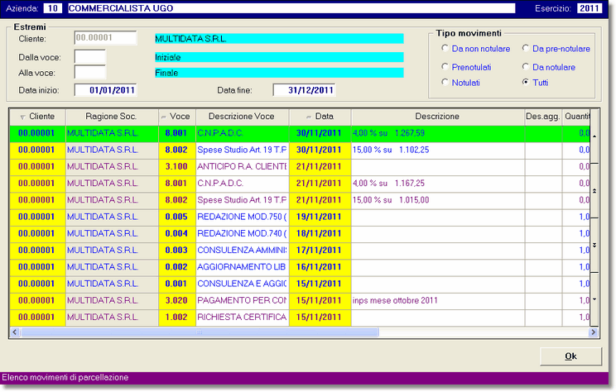Click the COMMERCIALISTA UGO company name field

point(291,8)
